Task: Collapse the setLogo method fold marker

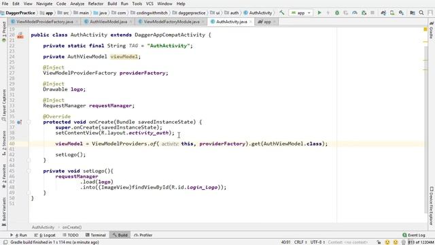Action: click(x=29, y=171)
